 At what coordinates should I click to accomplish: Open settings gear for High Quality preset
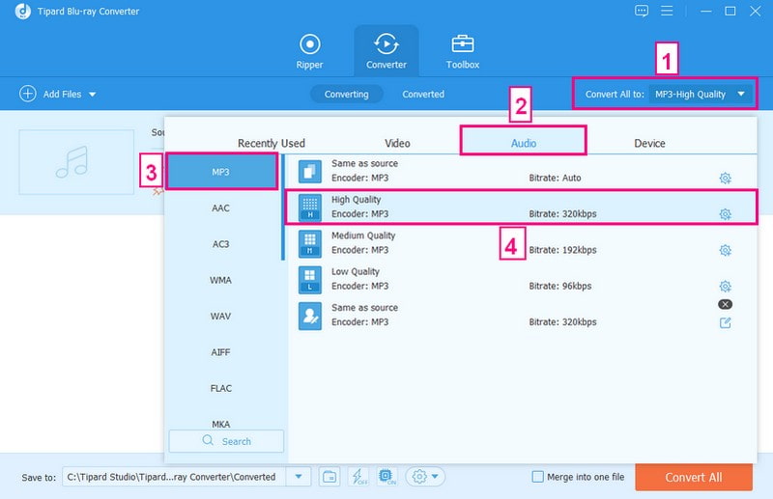pyautogui.click(x=725, y=213)
